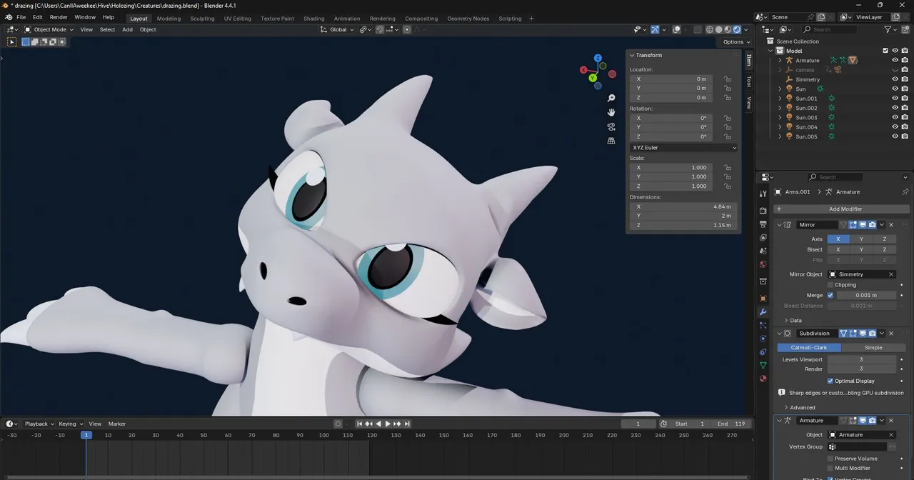Select Simple subdivision type
The image size is (914, 480).
873,348
